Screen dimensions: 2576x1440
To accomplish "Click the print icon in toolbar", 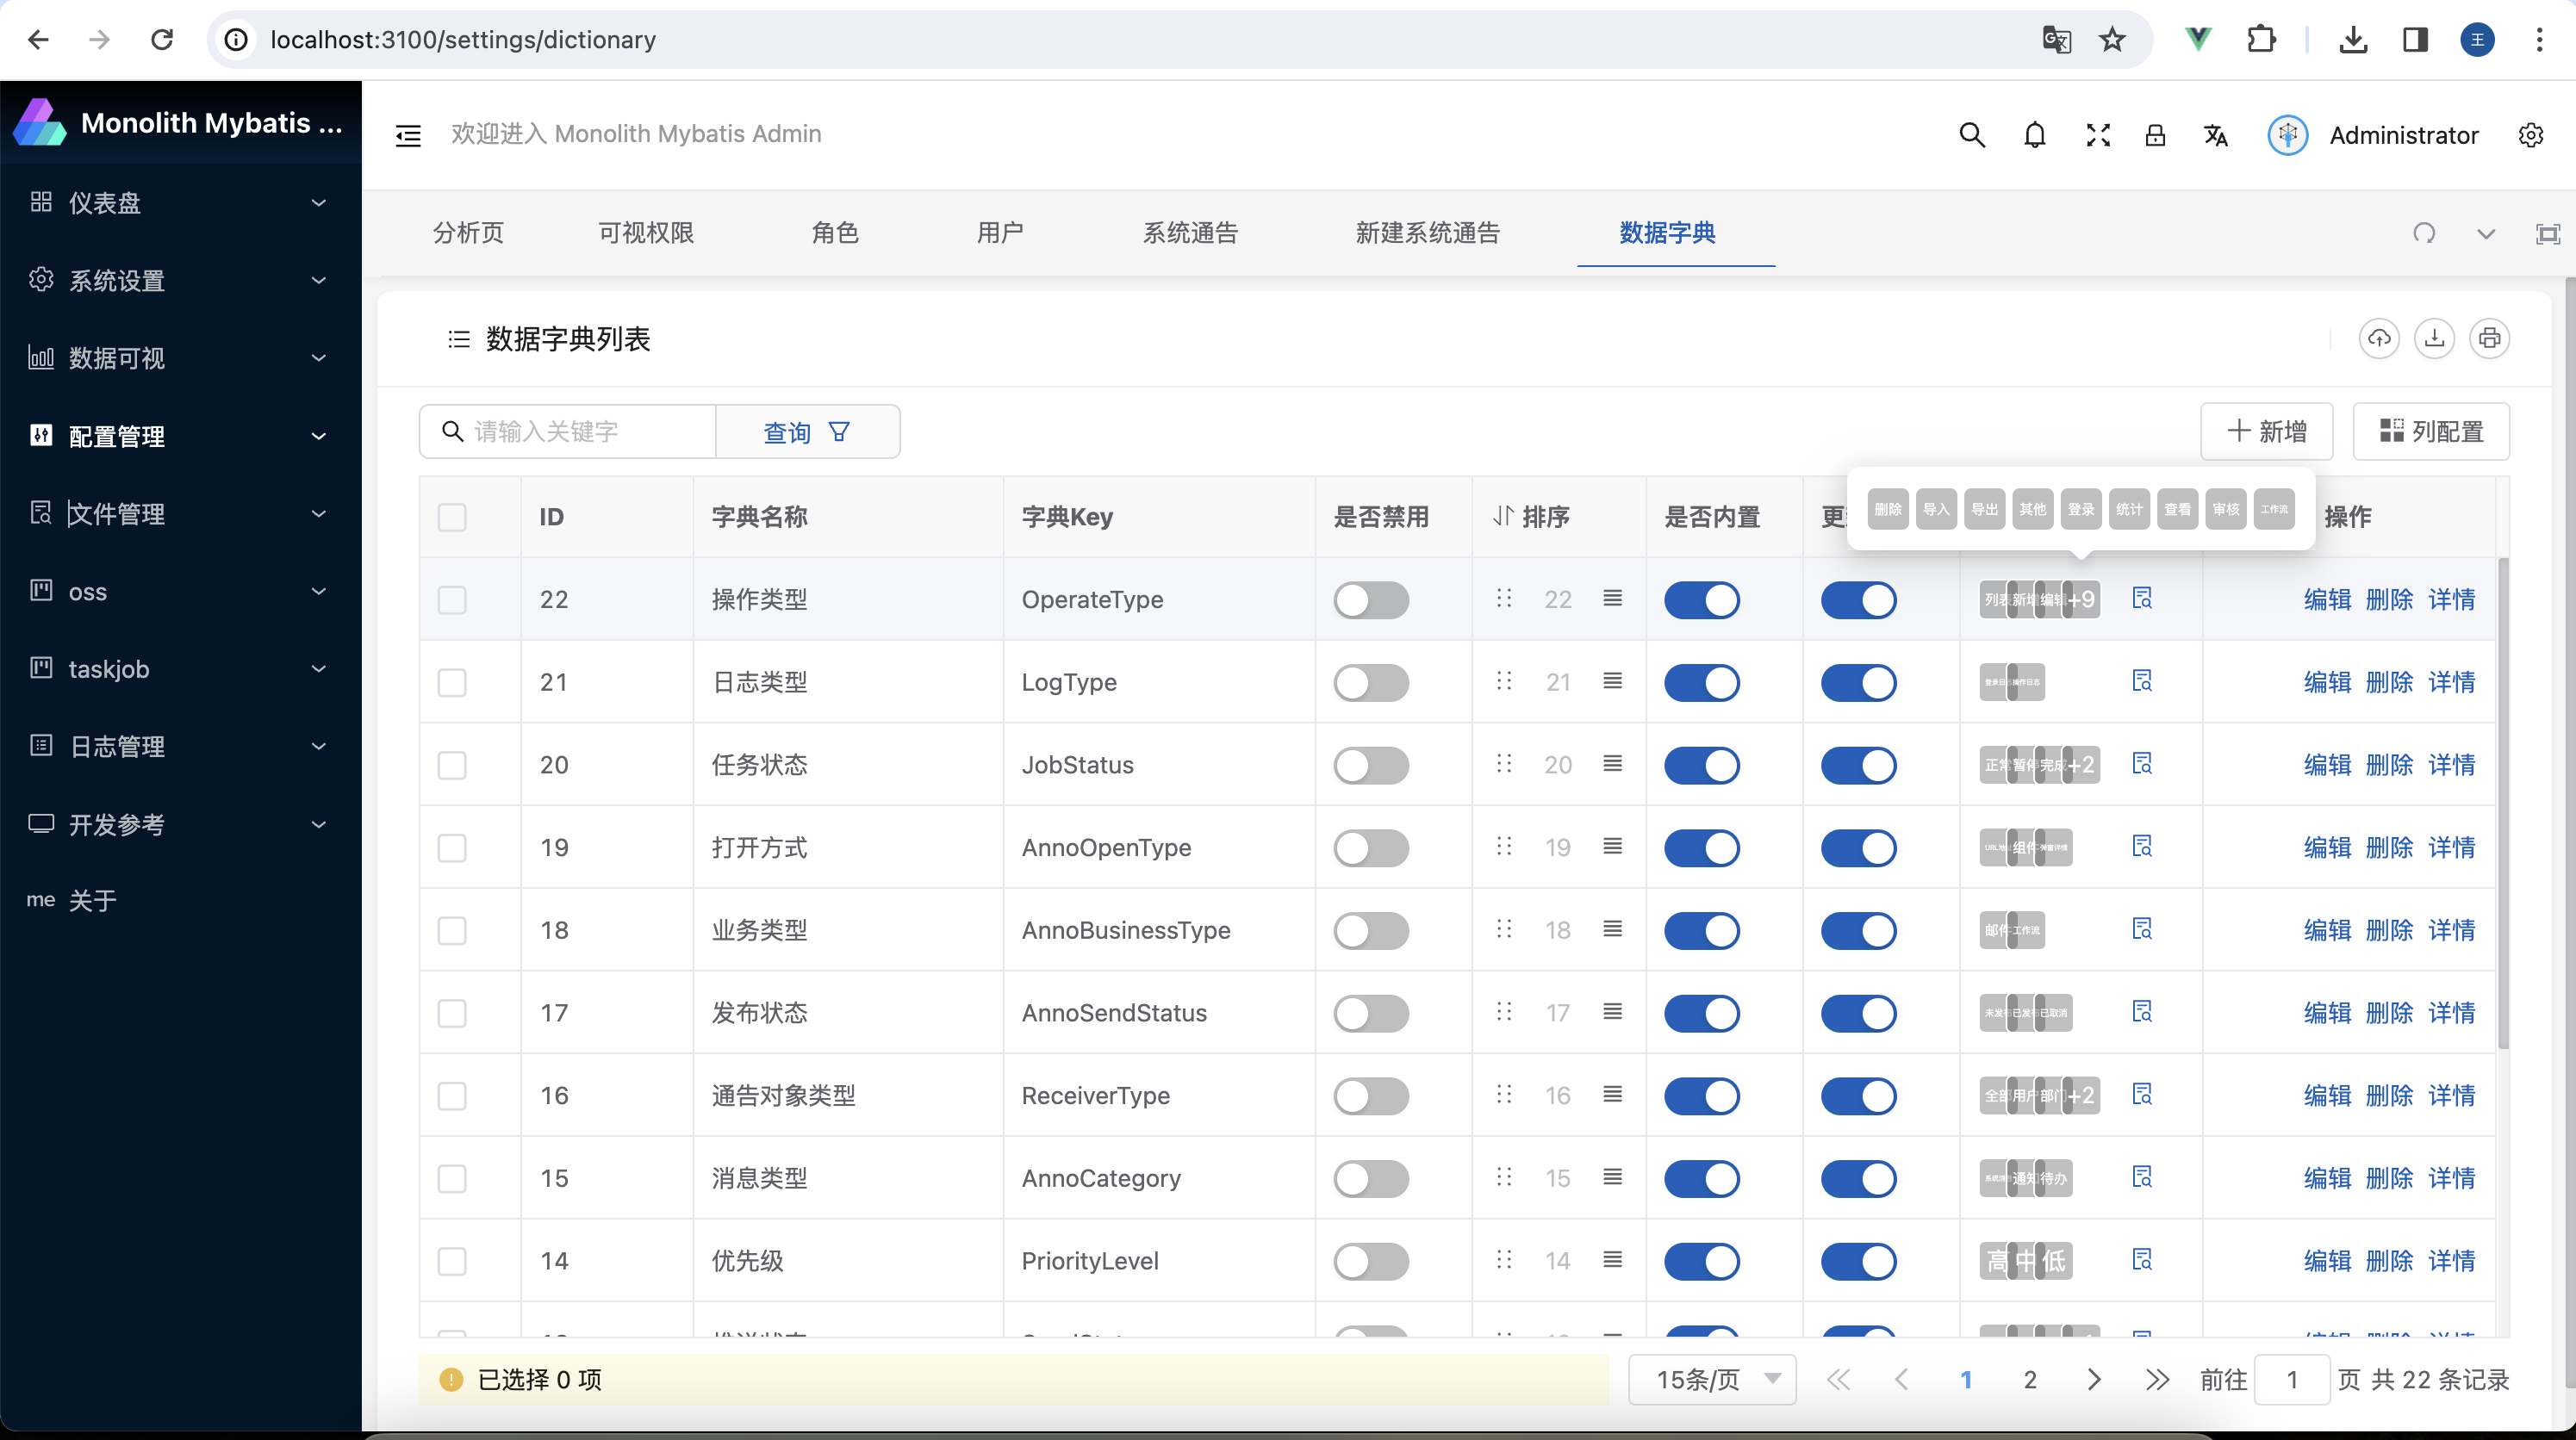I will pos(2487,338).
